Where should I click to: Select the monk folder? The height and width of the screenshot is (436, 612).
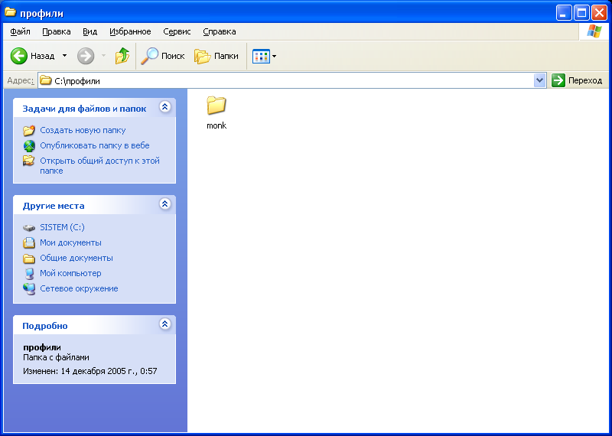[x=216, y=112]
